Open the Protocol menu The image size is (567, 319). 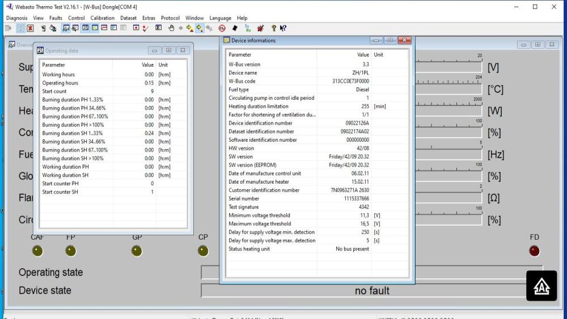(170, 18)
